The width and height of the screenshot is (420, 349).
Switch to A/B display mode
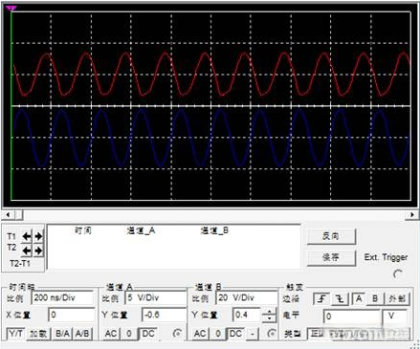point(82,334)
